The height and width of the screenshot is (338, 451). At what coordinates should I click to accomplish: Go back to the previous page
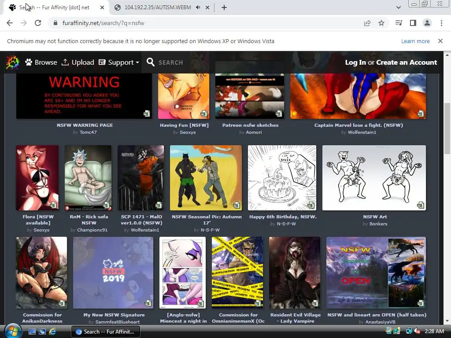(x=10, y=23)
